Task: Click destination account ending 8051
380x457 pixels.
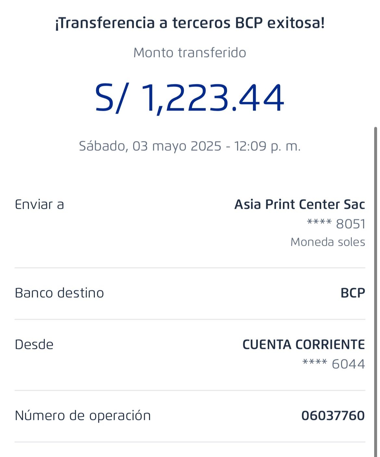Action: pos(336,224)
